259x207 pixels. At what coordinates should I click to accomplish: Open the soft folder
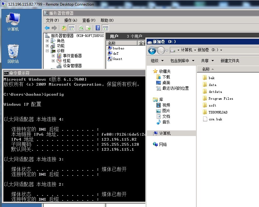point(209,105)
